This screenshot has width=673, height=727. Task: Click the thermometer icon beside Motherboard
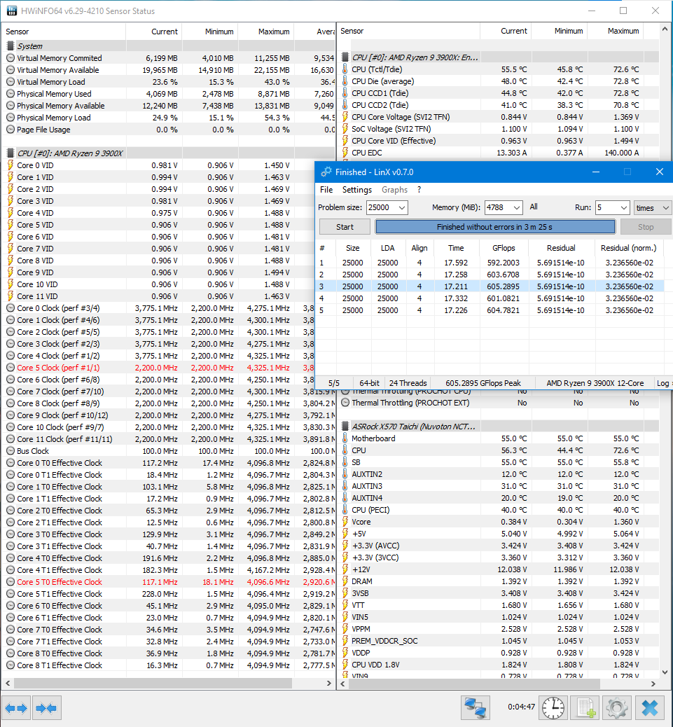point(345,438)
